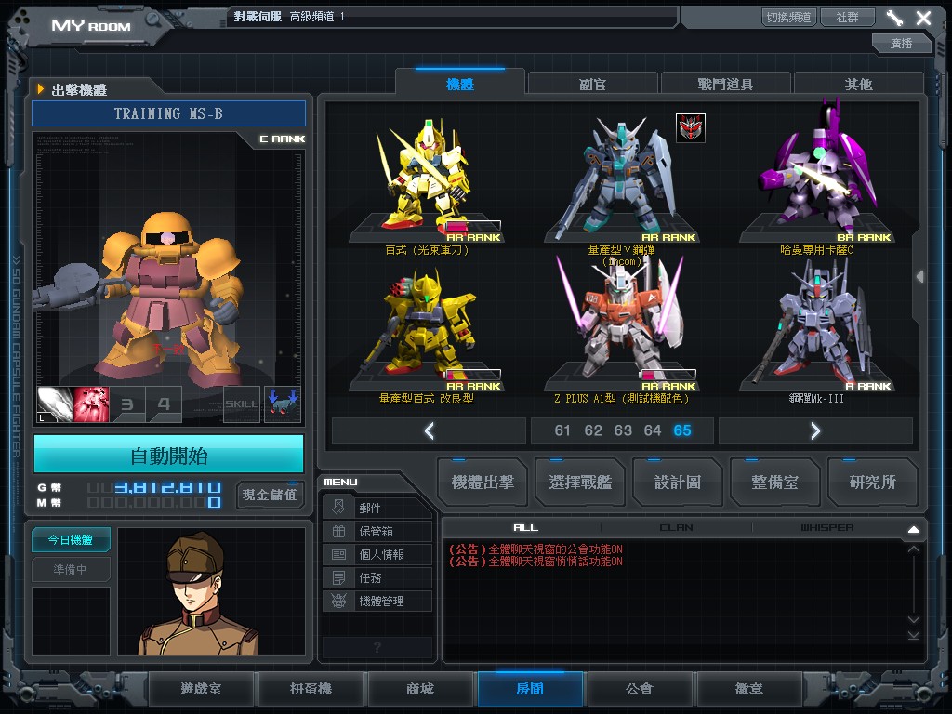
Task: Open settings via the wrench icon
Action: coord(894,18)
